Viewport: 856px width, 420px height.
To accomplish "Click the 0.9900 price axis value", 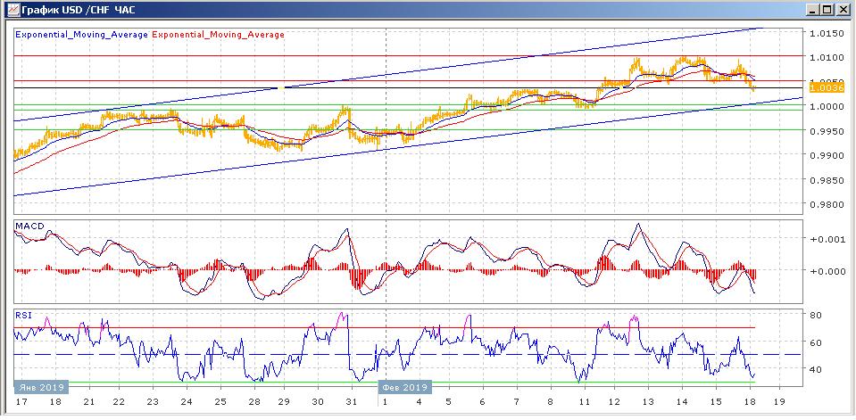I will pyautogui.click(x=827, y=155).
